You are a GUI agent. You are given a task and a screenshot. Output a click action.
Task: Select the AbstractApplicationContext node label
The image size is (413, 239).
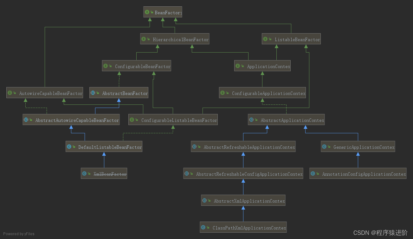pyautogui.click(x=293, y=120)
